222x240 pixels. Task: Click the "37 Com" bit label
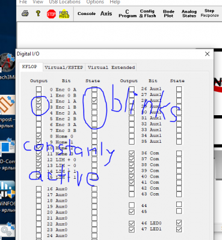pos(150,159)
